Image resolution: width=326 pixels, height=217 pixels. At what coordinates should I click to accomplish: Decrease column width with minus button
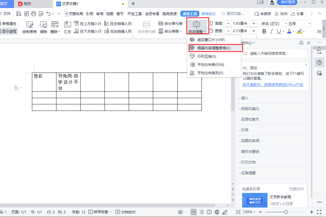point(228,31)
